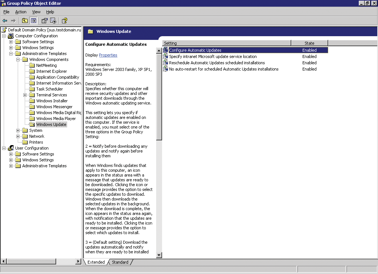Click the Printers folder icon
The image size is (378, 274).
coord(25,142)
